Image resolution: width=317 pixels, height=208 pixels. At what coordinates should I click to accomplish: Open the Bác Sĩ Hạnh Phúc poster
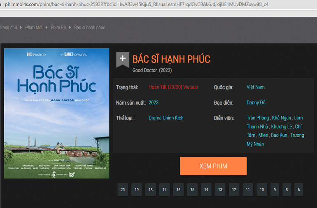tap(57, 113)
